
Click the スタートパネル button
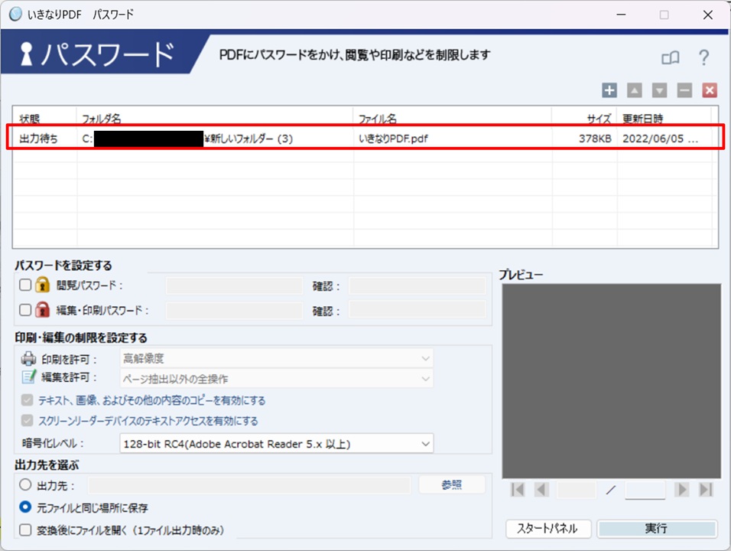tap(548, 529)
